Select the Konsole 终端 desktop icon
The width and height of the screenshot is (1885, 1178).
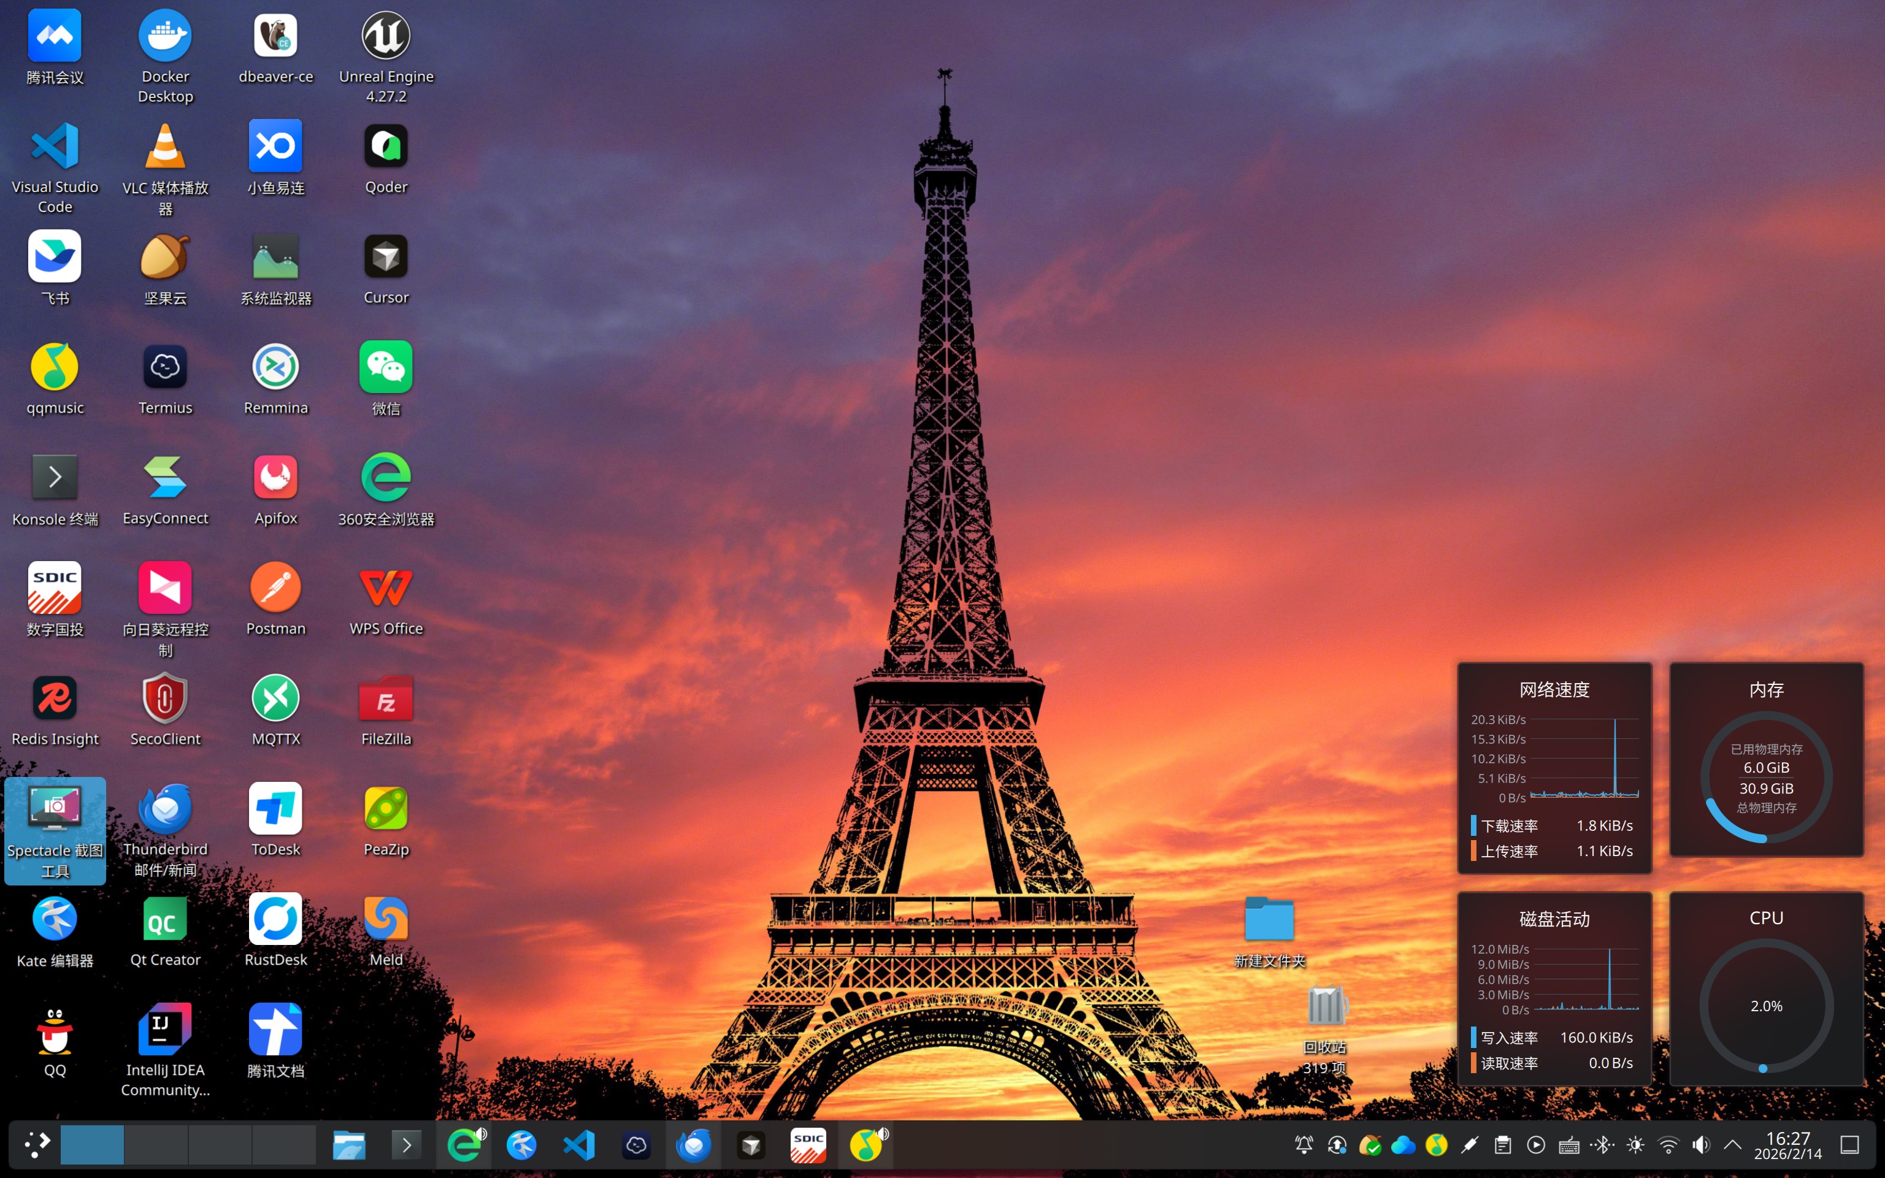55,490
